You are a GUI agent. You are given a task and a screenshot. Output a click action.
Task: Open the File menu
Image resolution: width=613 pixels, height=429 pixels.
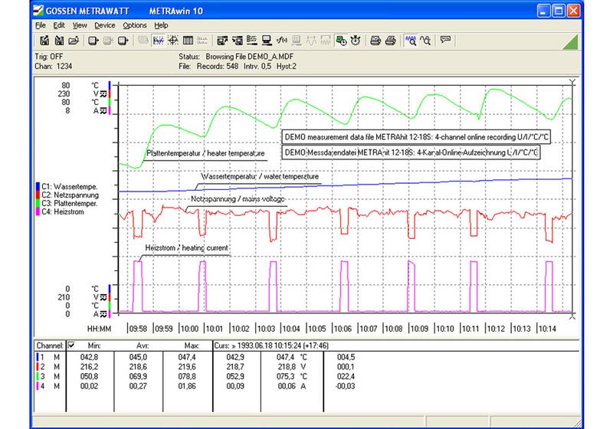click(41, 25)
